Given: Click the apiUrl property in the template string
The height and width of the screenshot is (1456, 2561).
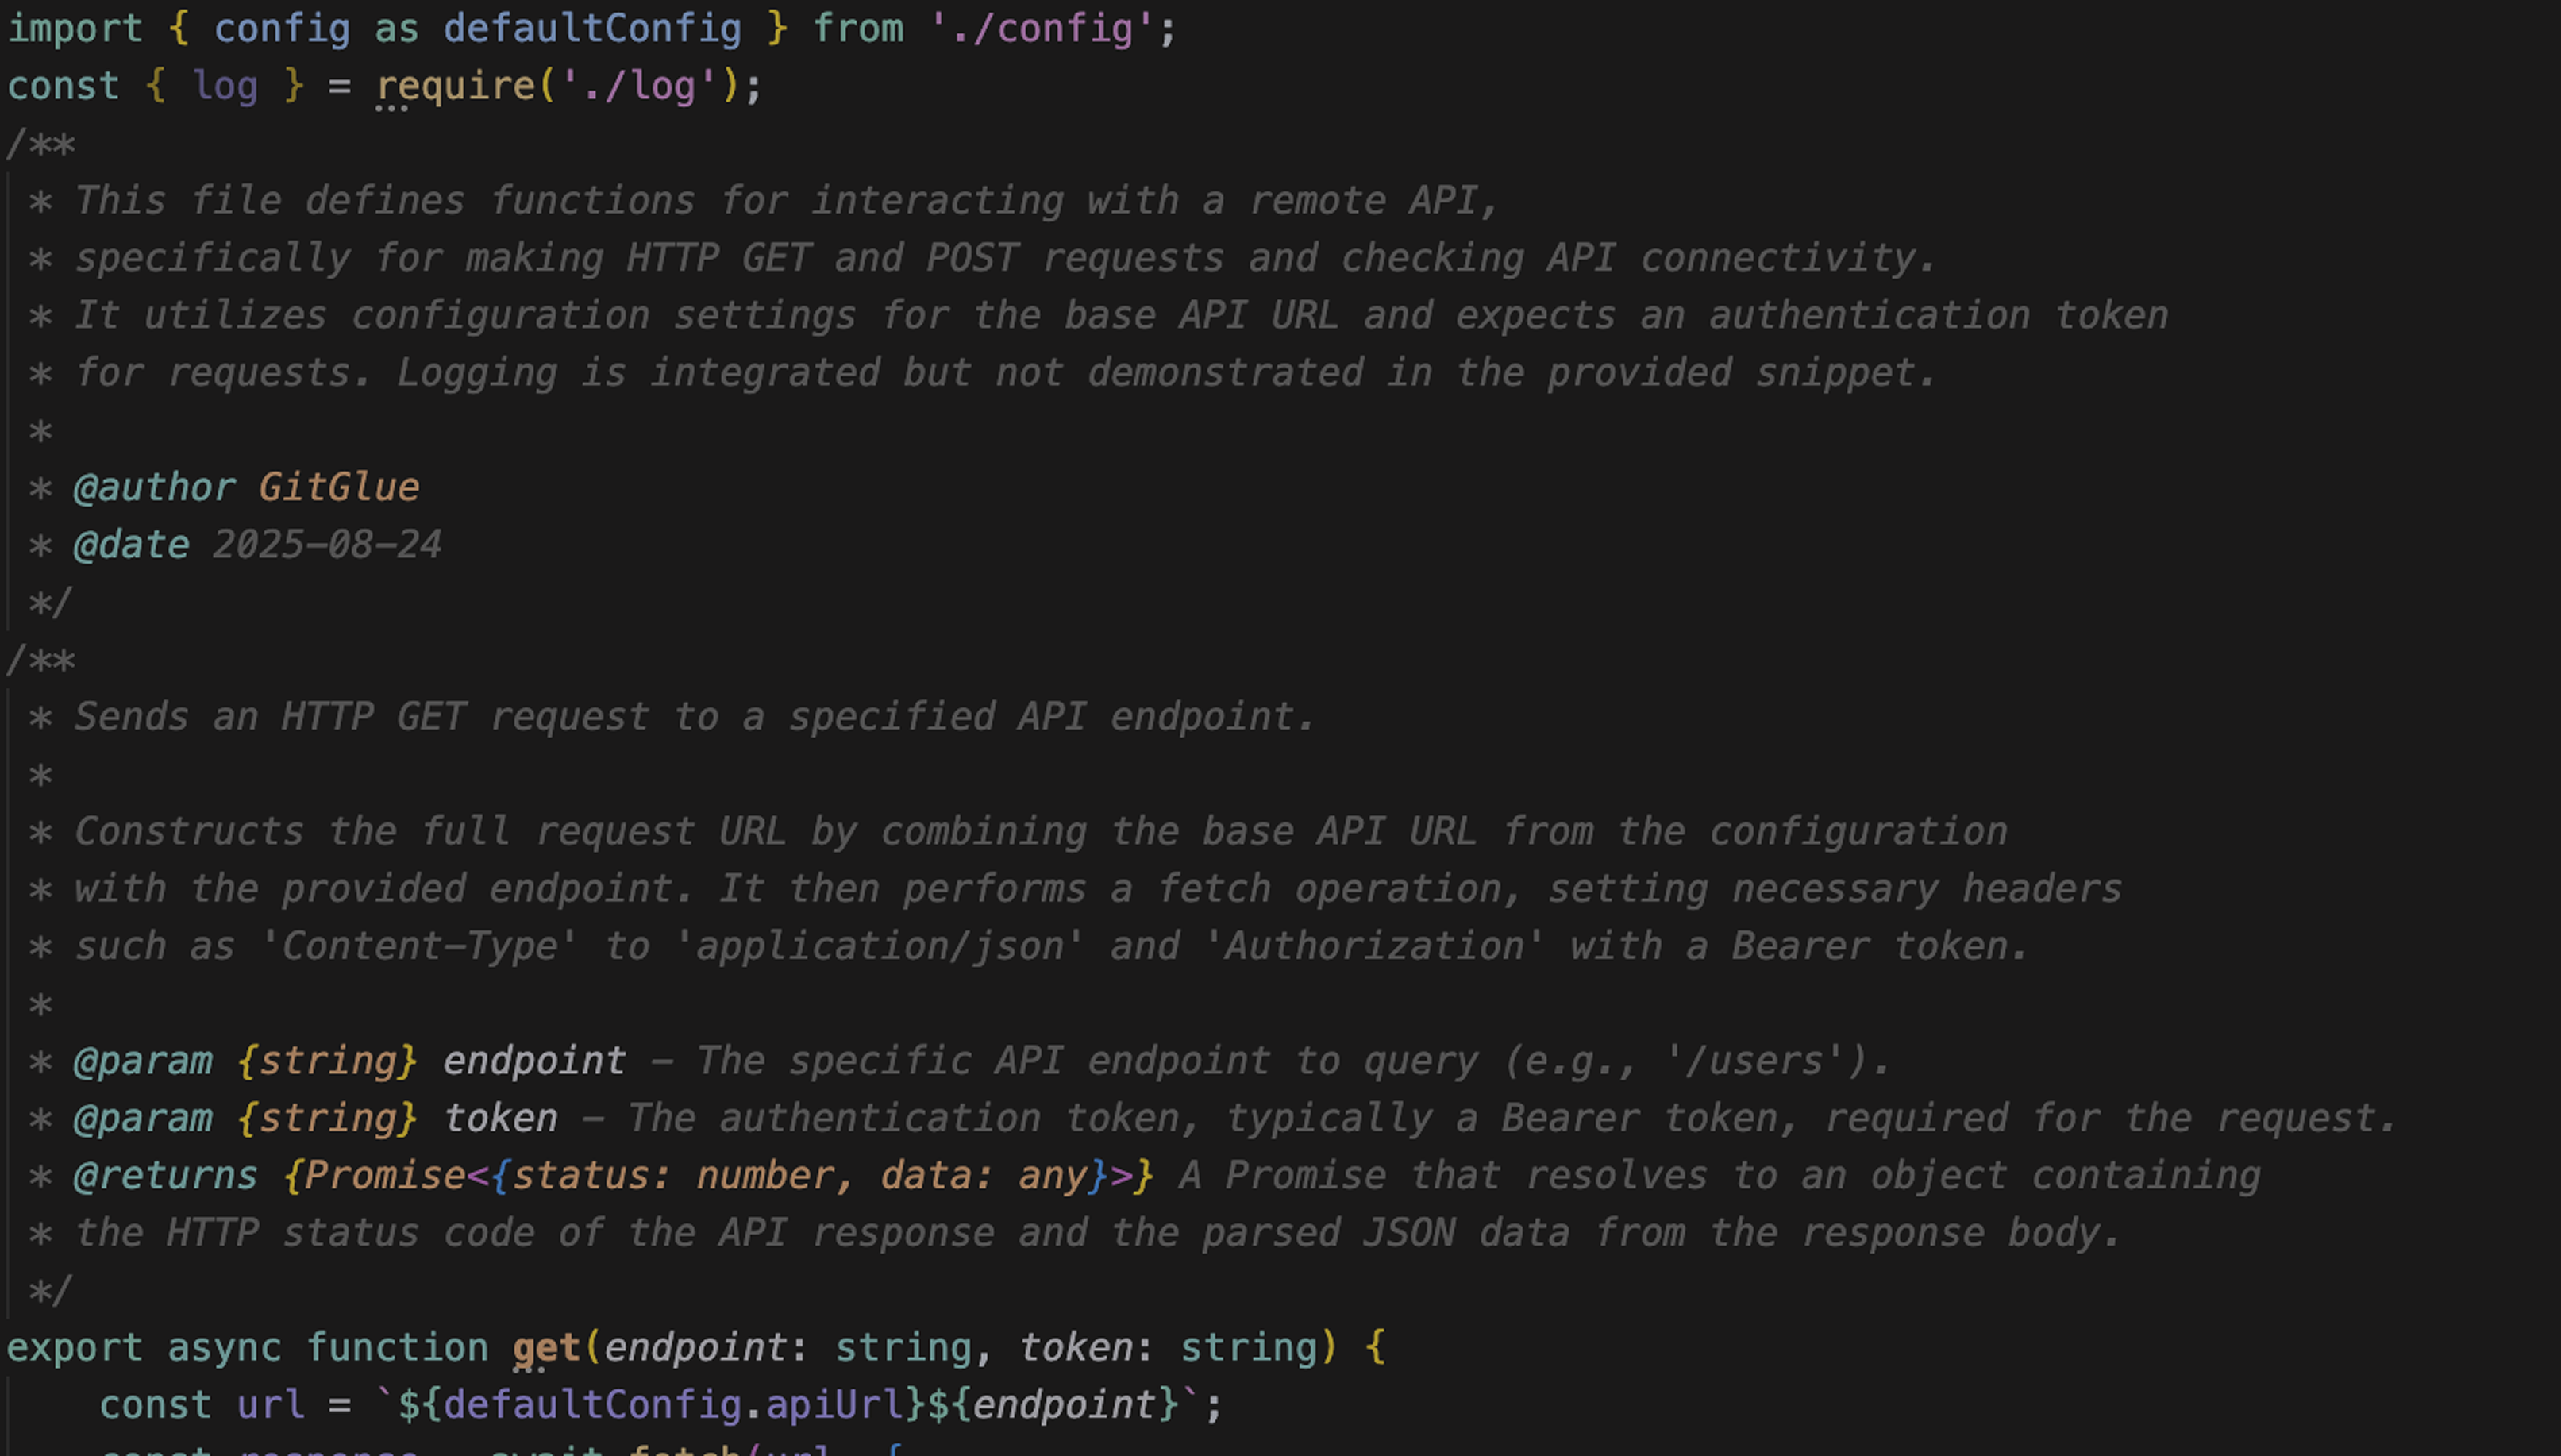Looking at the screenshot, I should coord(835,1405).
